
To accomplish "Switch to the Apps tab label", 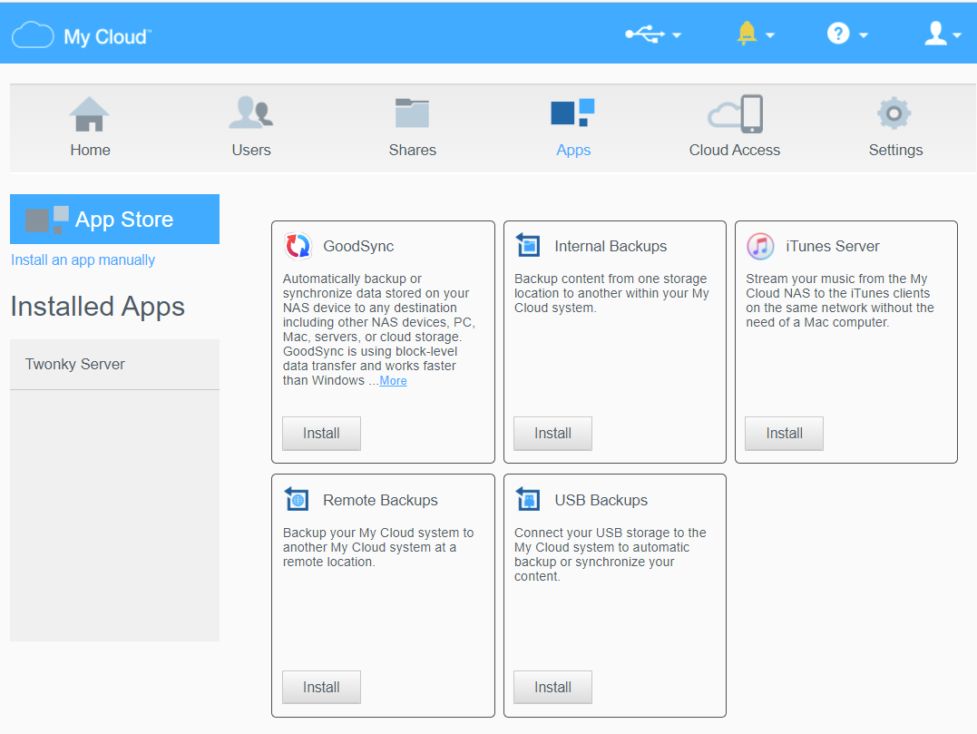I will coord(573,151).
